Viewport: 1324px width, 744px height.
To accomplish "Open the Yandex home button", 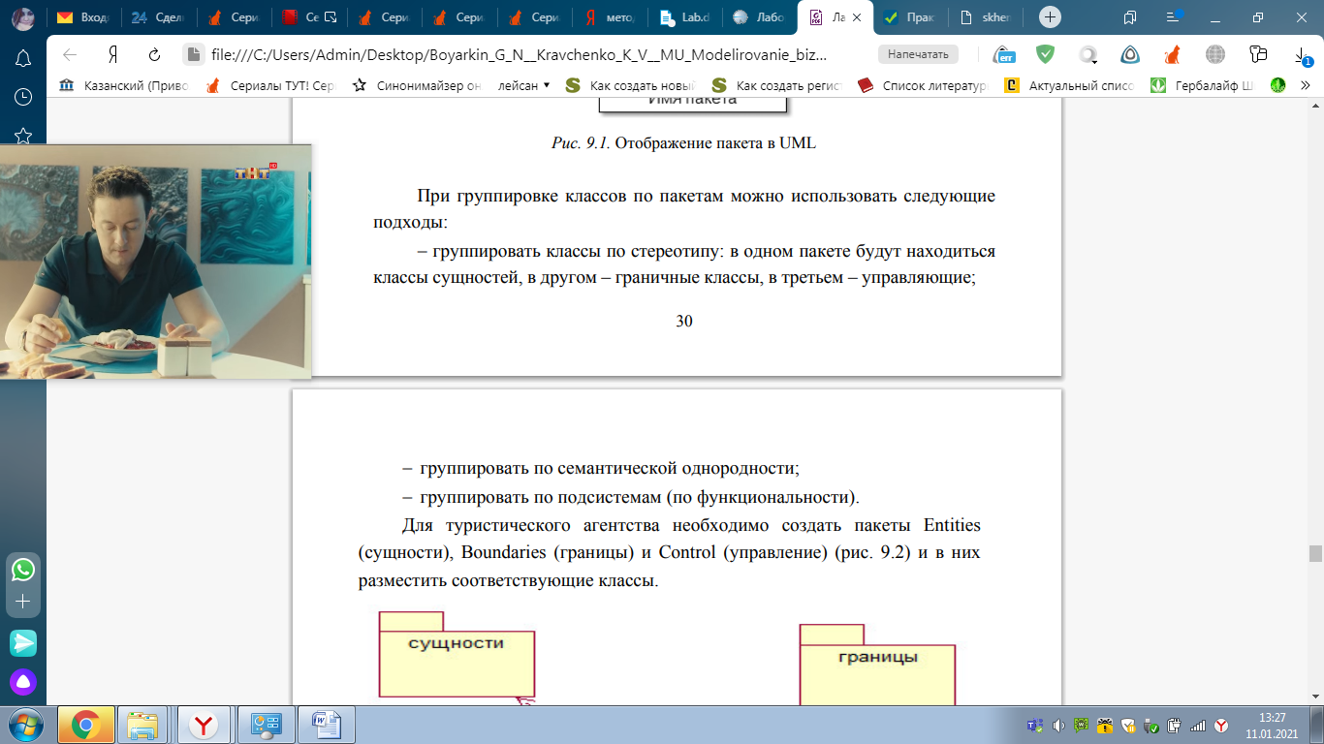I will pos(112,55).
